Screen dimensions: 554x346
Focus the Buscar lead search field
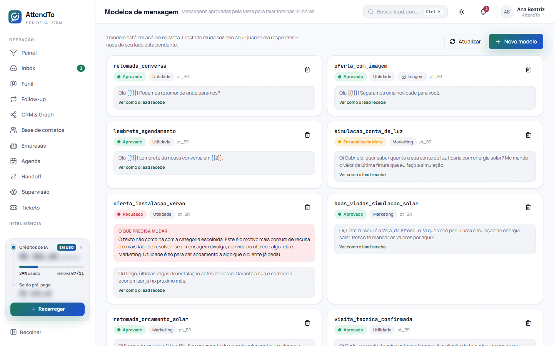pos(405,12)
